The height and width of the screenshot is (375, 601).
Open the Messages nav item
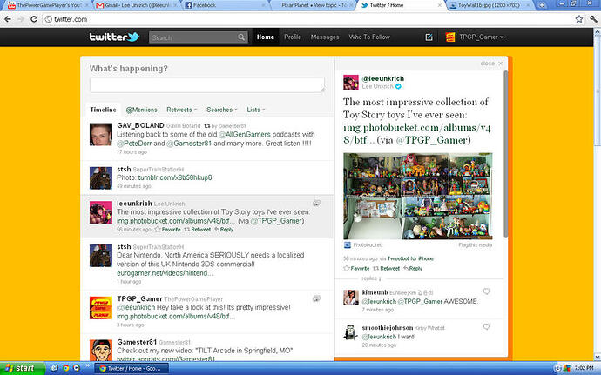[x=325, y=37]
